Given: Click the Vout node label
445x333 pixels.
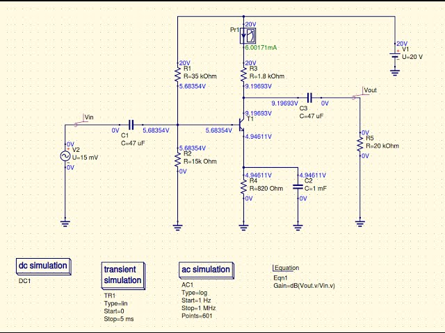Looking at the screenshot, I should pyautogui.click(x=370, y=90).
